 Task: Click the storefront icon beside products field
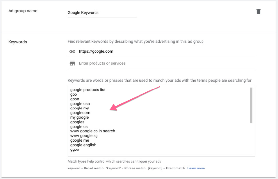tap(72, 63)
